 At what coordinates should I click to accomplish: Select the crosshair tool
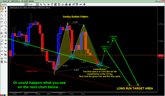point(2,47)
